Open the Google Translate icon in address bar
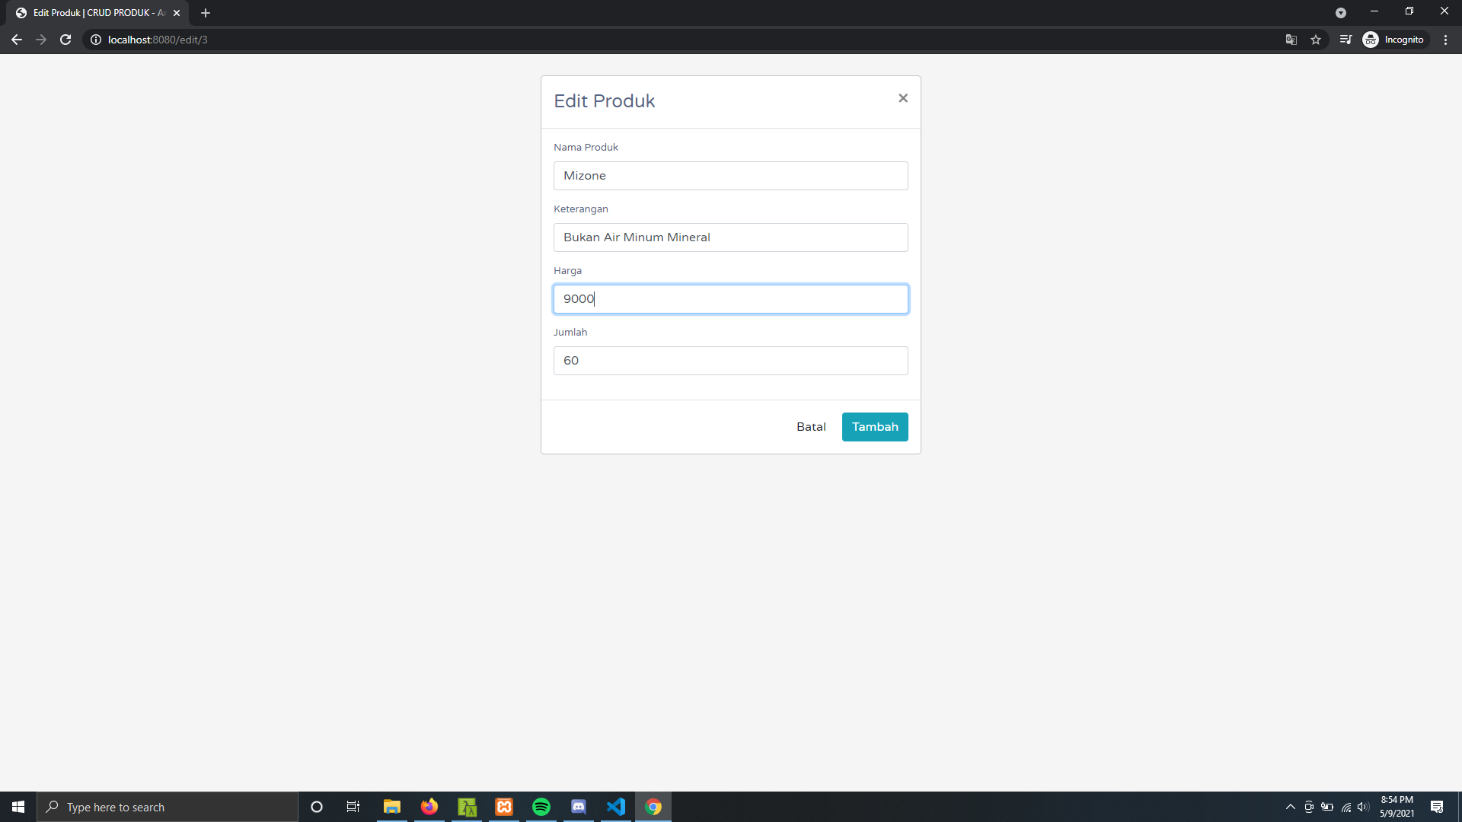 point(1291,40)
